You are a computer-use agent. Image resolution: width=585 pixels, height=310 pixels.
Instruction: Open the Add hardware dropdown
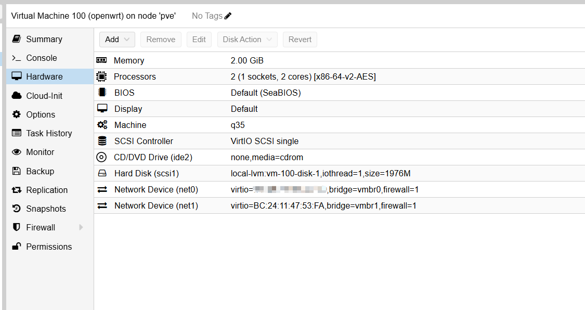point(118,40)
